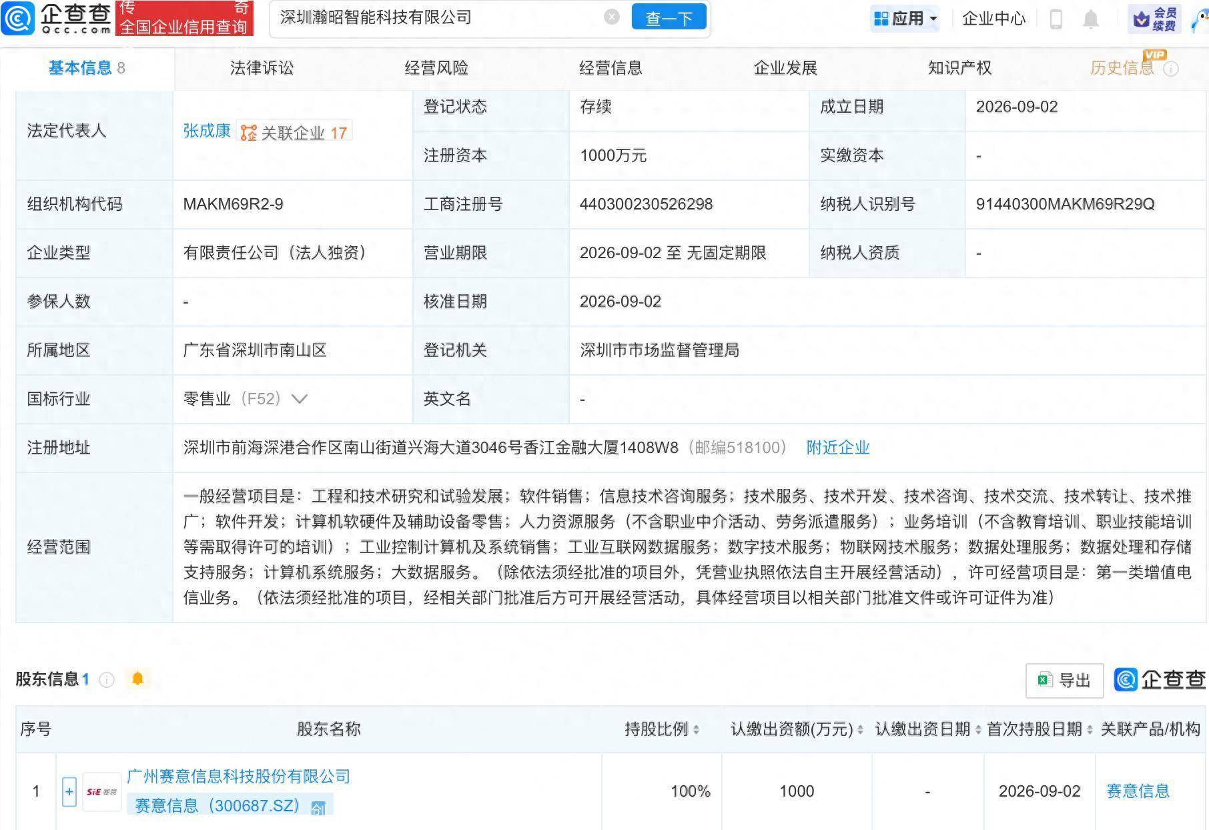This screenshot has width=1209, height=830.
Task: Open the 附近企业 link
Action: click(838, 448)
